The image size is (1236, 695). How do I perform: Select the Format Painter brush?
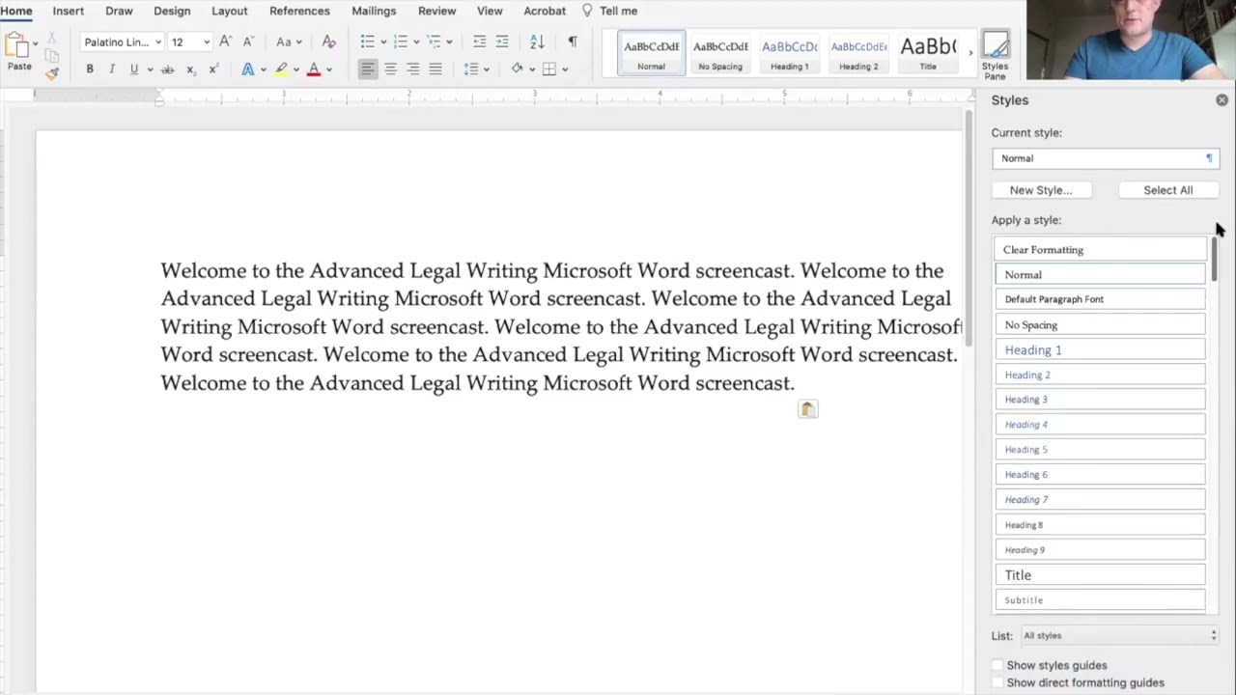click(51, 72)
